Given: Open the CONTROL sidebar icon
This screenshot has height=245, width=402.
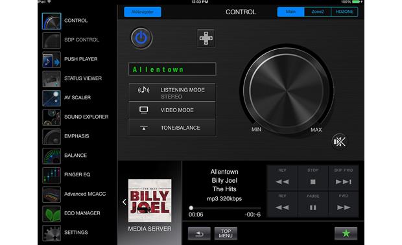Looking at the screenshot, I should 51,21.
